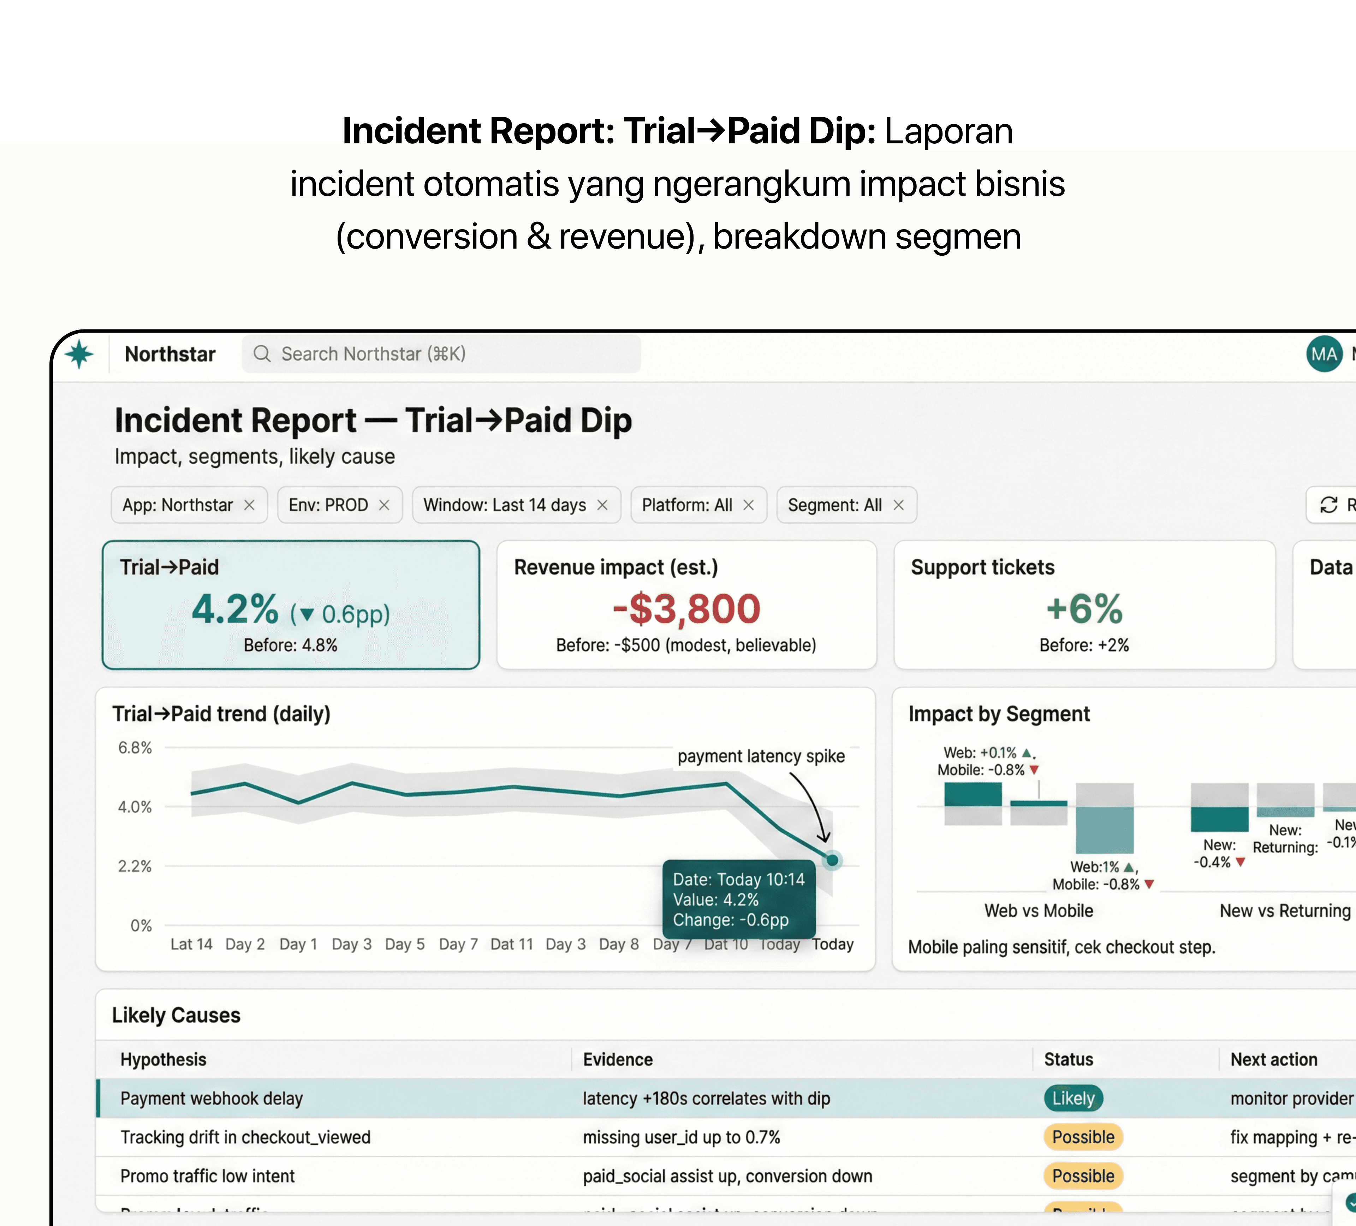The height and width of the screenshot is (1226, 1356).
Task: Open the MA user avatar menu
Action: click(x=1324, y=354)
